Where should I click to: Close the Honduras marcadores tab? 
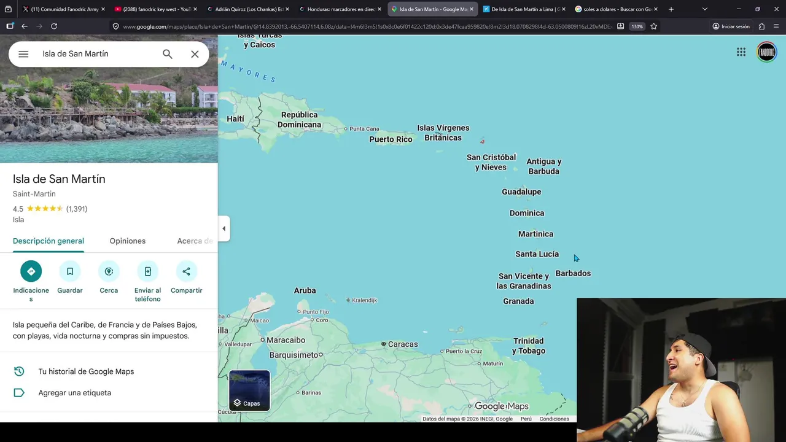[x=379, y=9]
